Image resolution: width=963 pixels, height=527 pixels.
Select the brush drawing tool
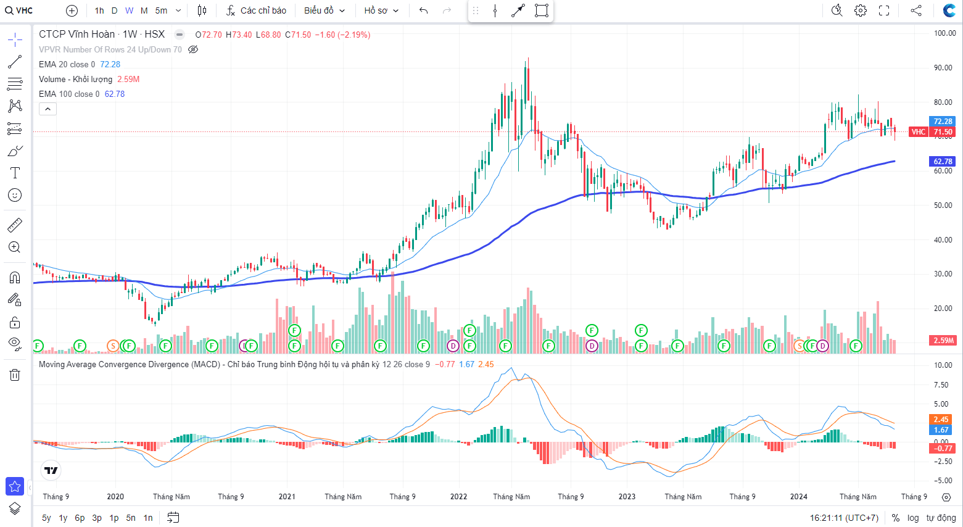click(15, 151)
